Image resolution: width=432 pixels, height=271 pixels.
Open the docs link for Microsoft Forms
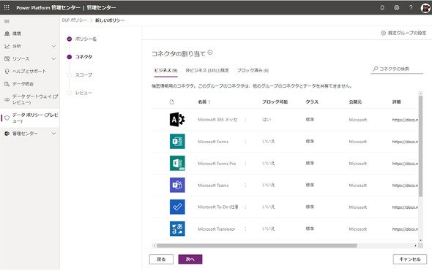tap(405, 142)
